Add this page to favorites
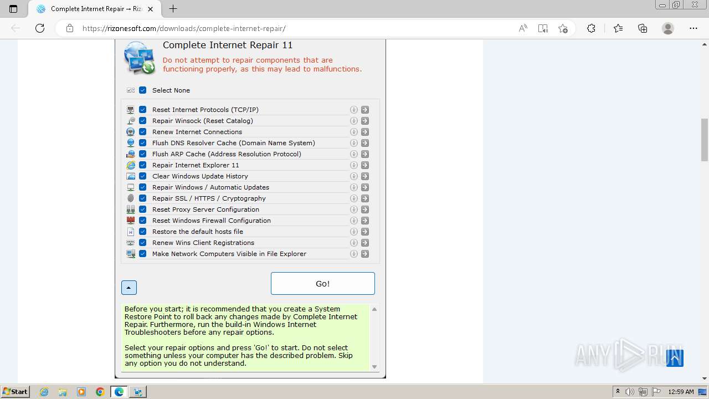 (x=563, y=28)
